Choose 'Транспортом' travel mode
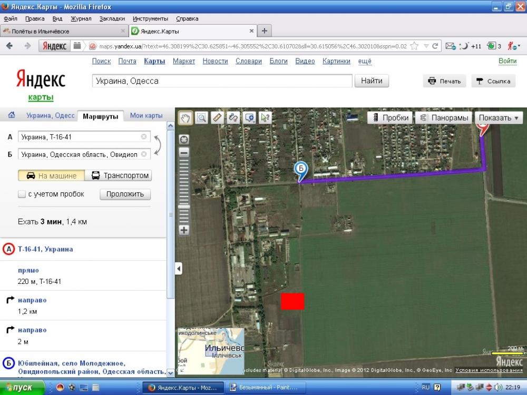Viewport: 527px width, 395px height. (118, 175)
